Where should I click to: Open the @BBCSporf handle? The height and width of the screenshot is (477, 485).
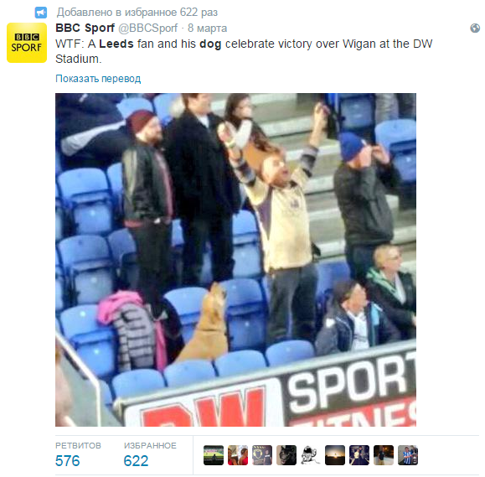pyautogui.click(x=148, y=29)
